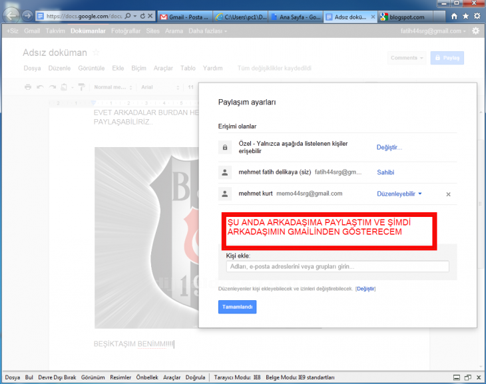The width and height of the screenshot is (486, 384).
Task: Open Google settings gear next to account email
Action: coord(475,31)
